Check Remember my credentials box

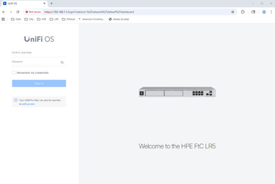(x=14, y=73)
